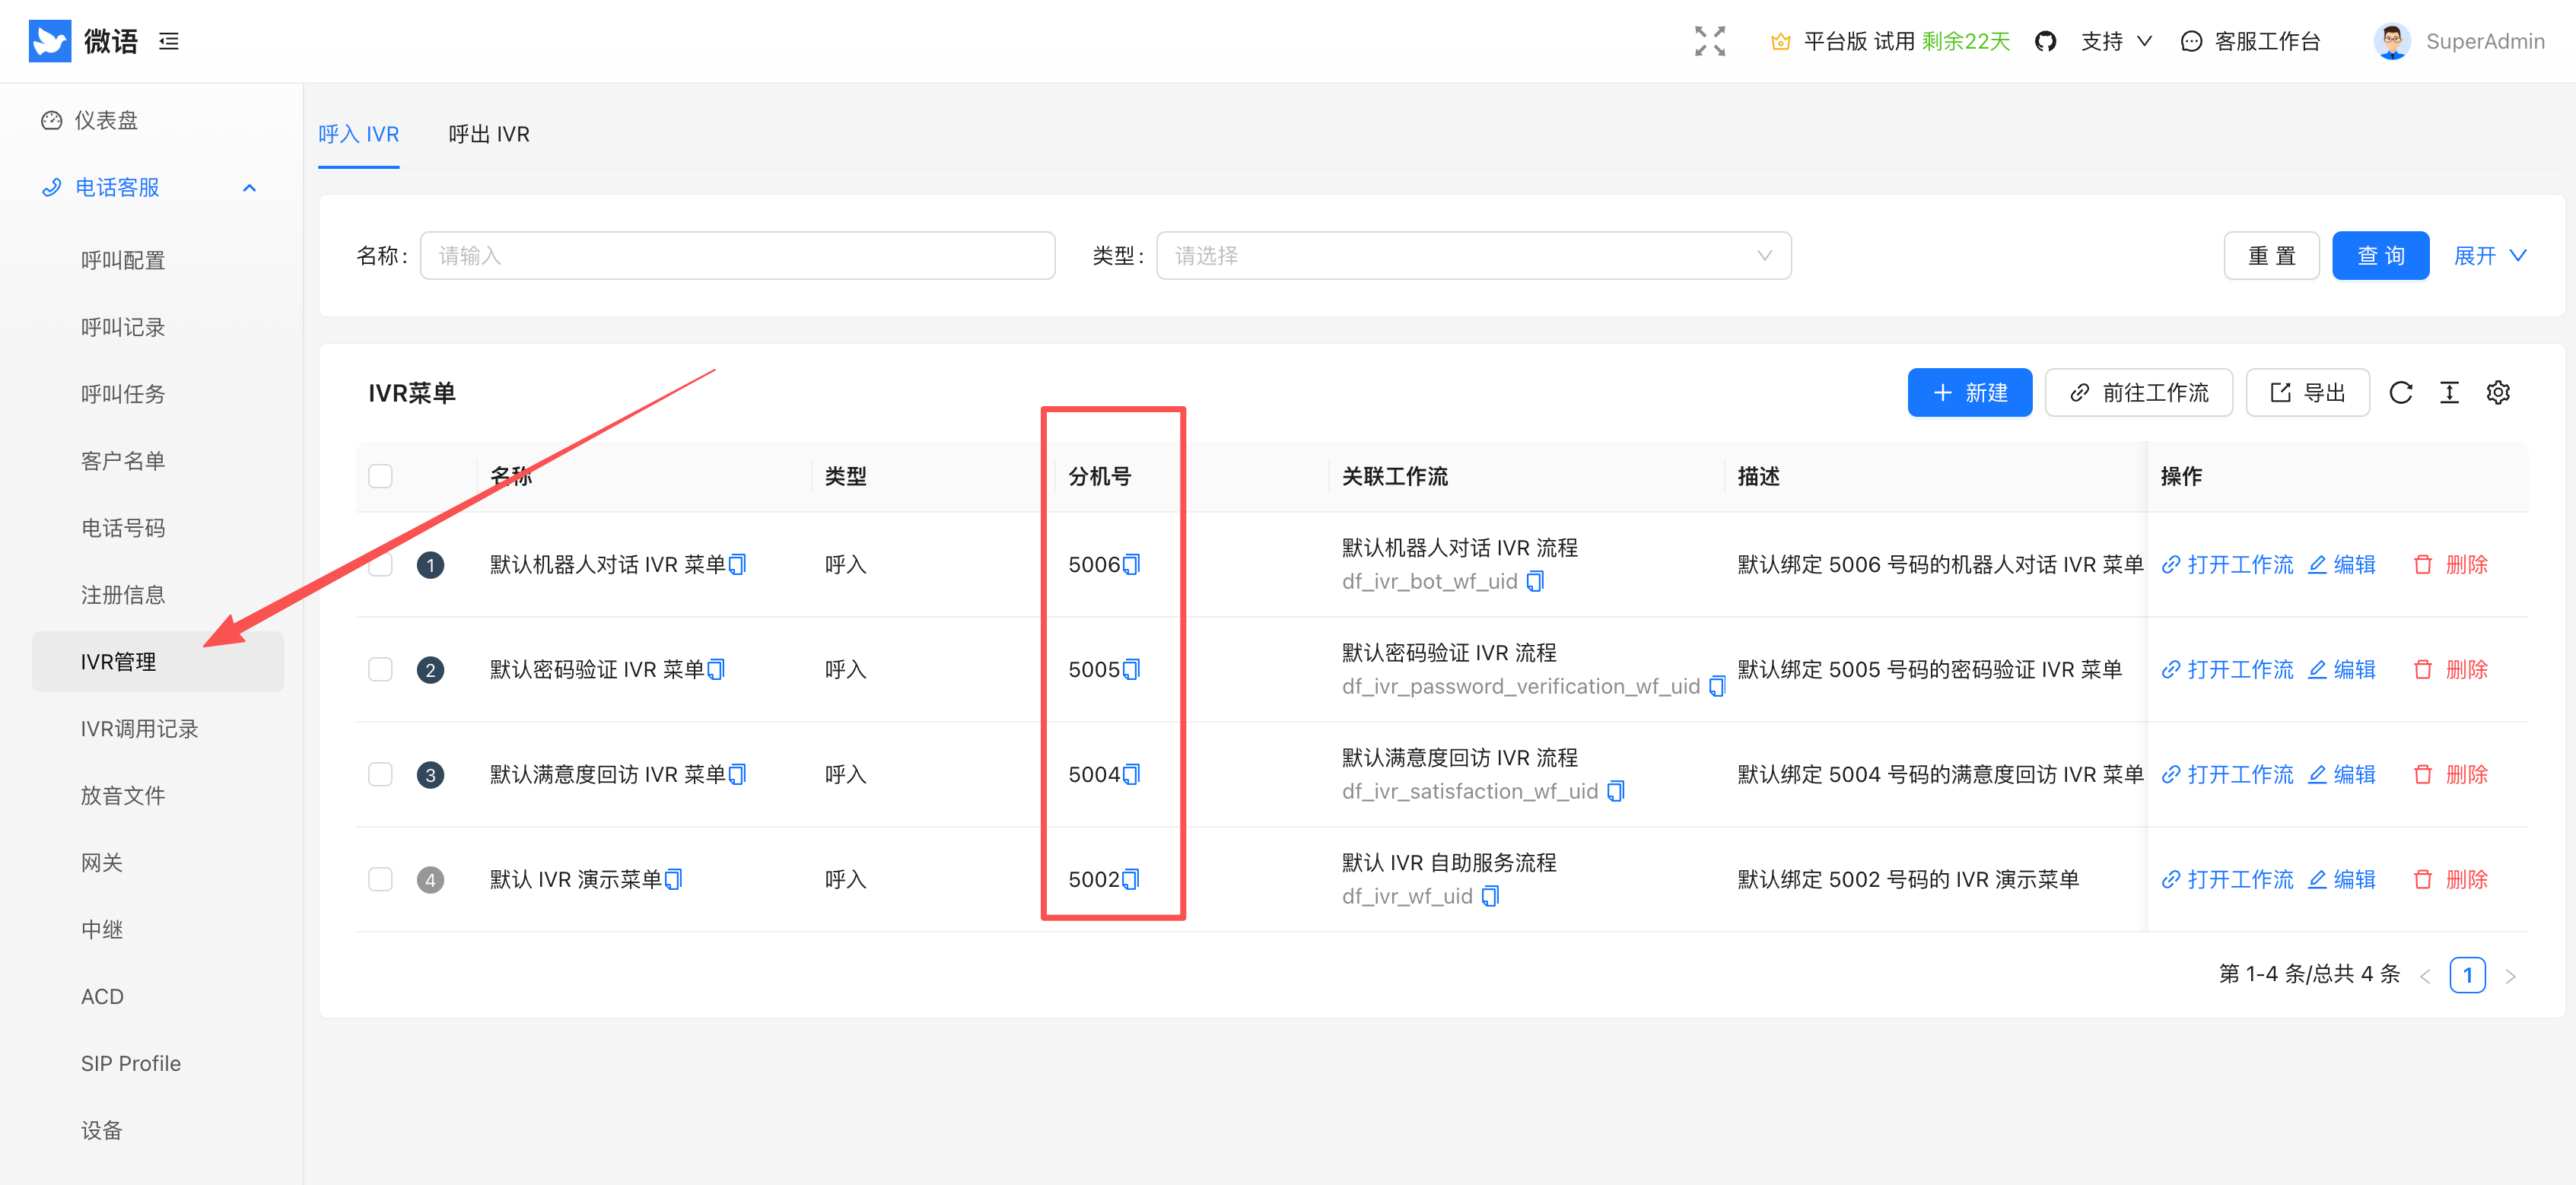
Task: Switch to 呼出 IVR tab
Action: pos(489,134)
